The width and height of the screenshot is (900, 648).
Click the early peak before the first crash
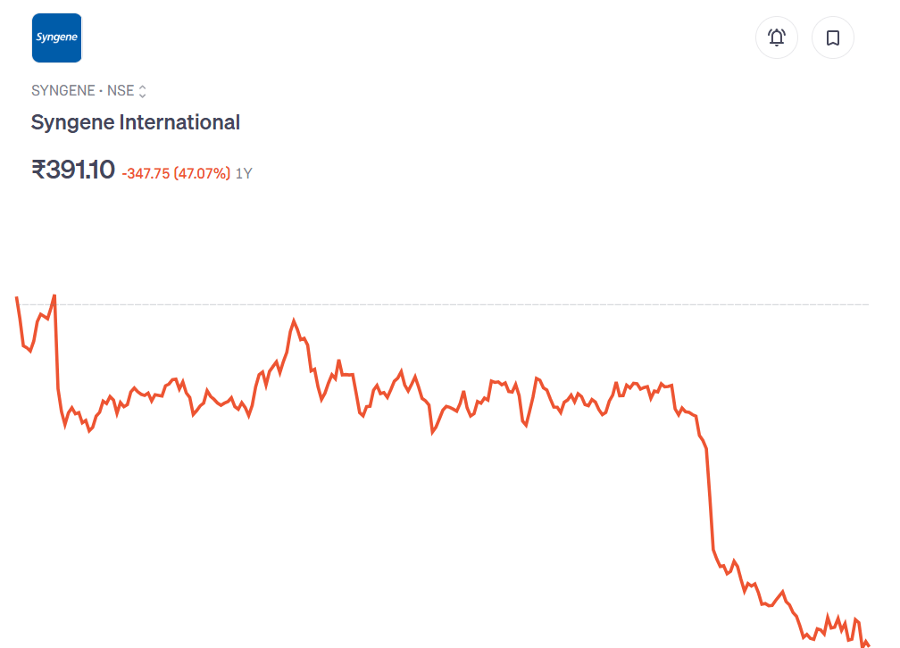coord(54,295)
